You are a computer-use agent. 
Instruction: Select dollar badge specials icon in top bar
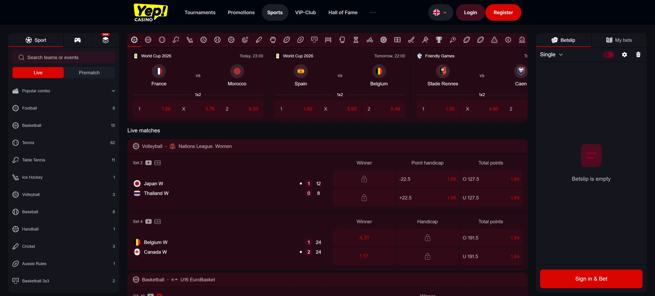point(508,40)
